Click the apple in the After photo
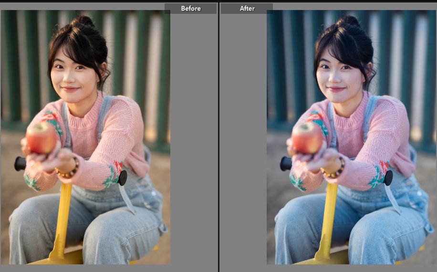This screenshot has height=272, width=437. (x=307, y=137)
